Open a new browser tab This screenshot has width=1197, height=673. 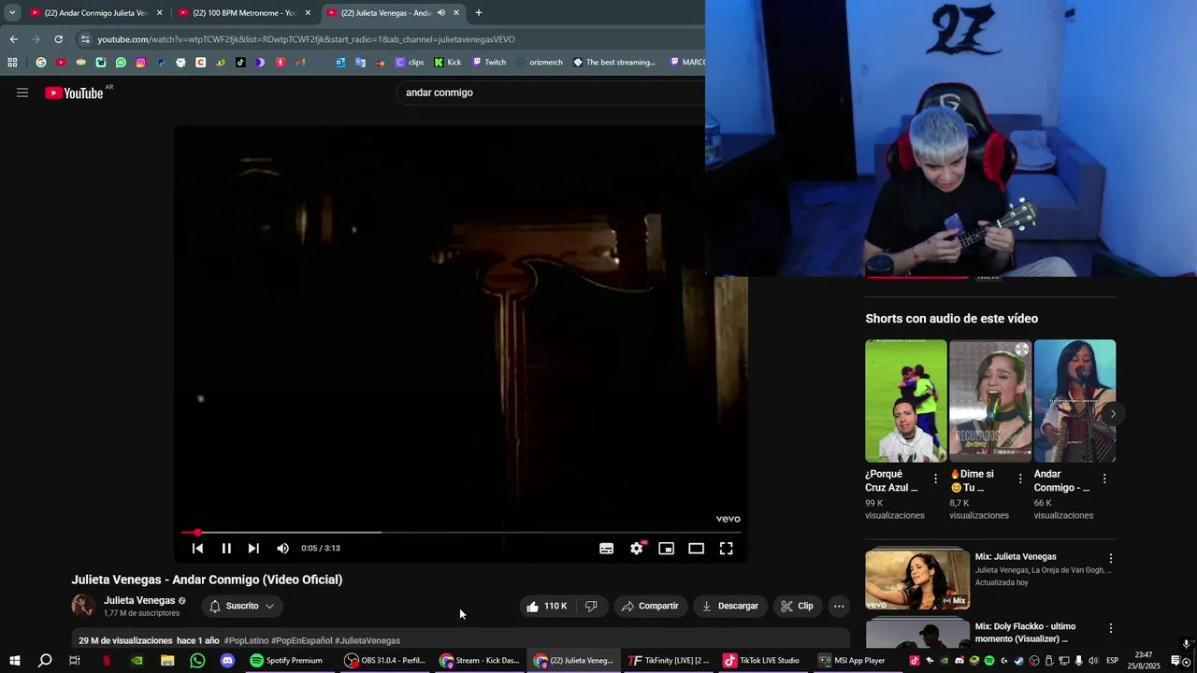tap(479, 13)
